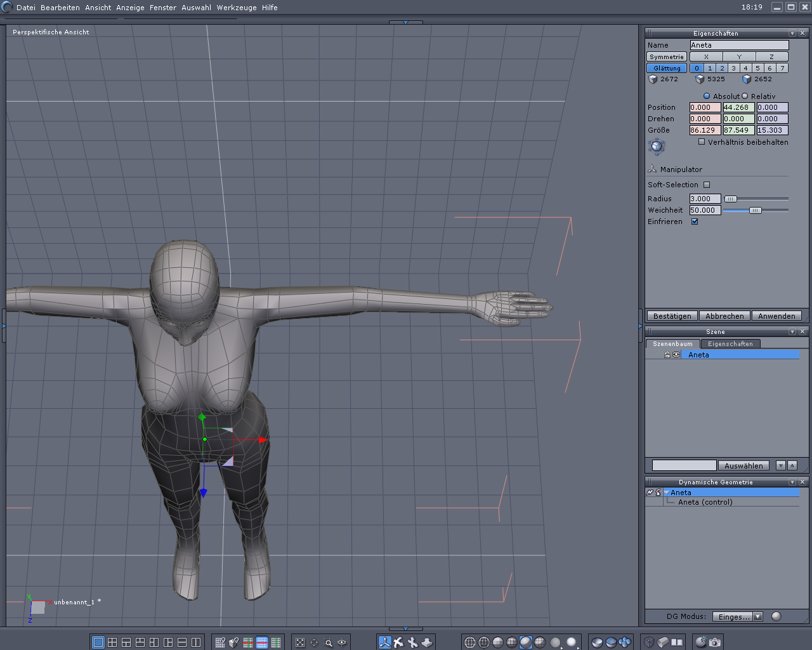Open the Dynamische Geometrie panel menu arrow
This screenshot has width=812, height=650.
pyautogui.click(x=792, y=482)
